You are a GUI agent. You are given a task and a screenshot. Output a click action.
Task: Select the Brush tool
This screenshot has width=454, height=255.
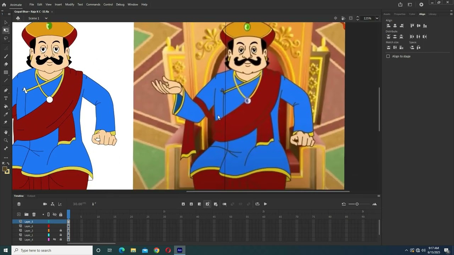(6, 56)
